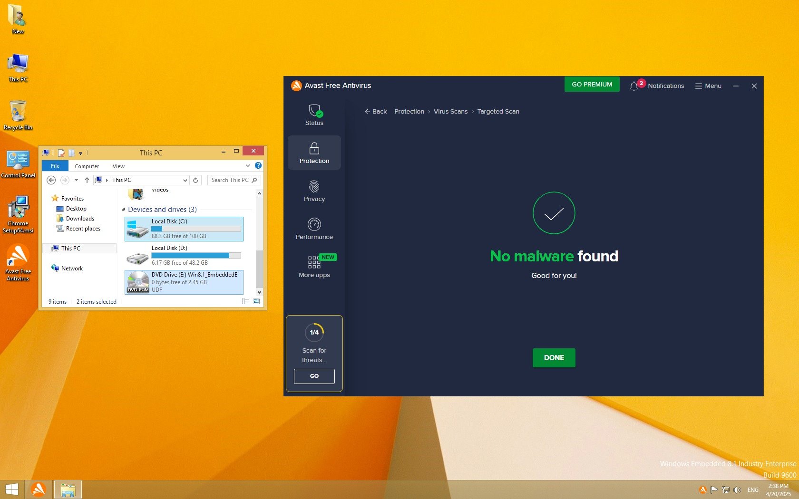Open network icon in system tray
The height and width of the screenshot is (499, 799).
coord(726,490)
